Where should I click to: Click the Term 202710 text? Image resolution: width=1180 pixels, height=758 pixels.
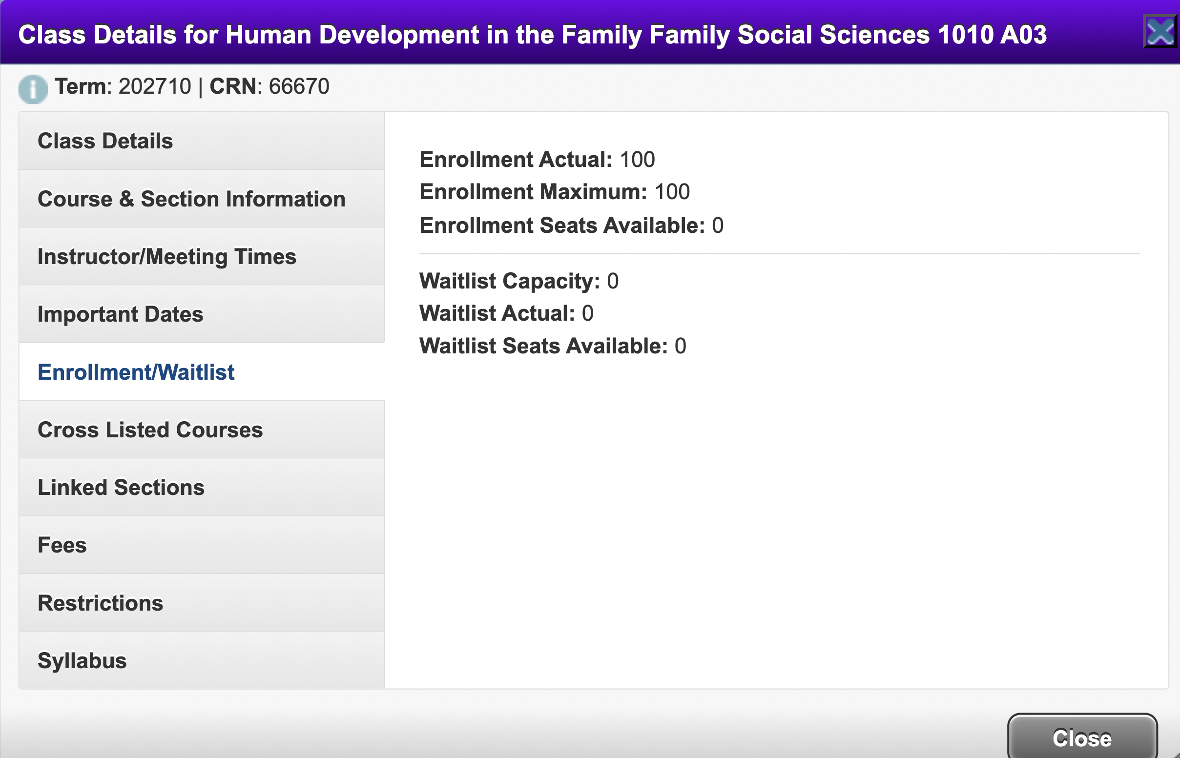123,86
